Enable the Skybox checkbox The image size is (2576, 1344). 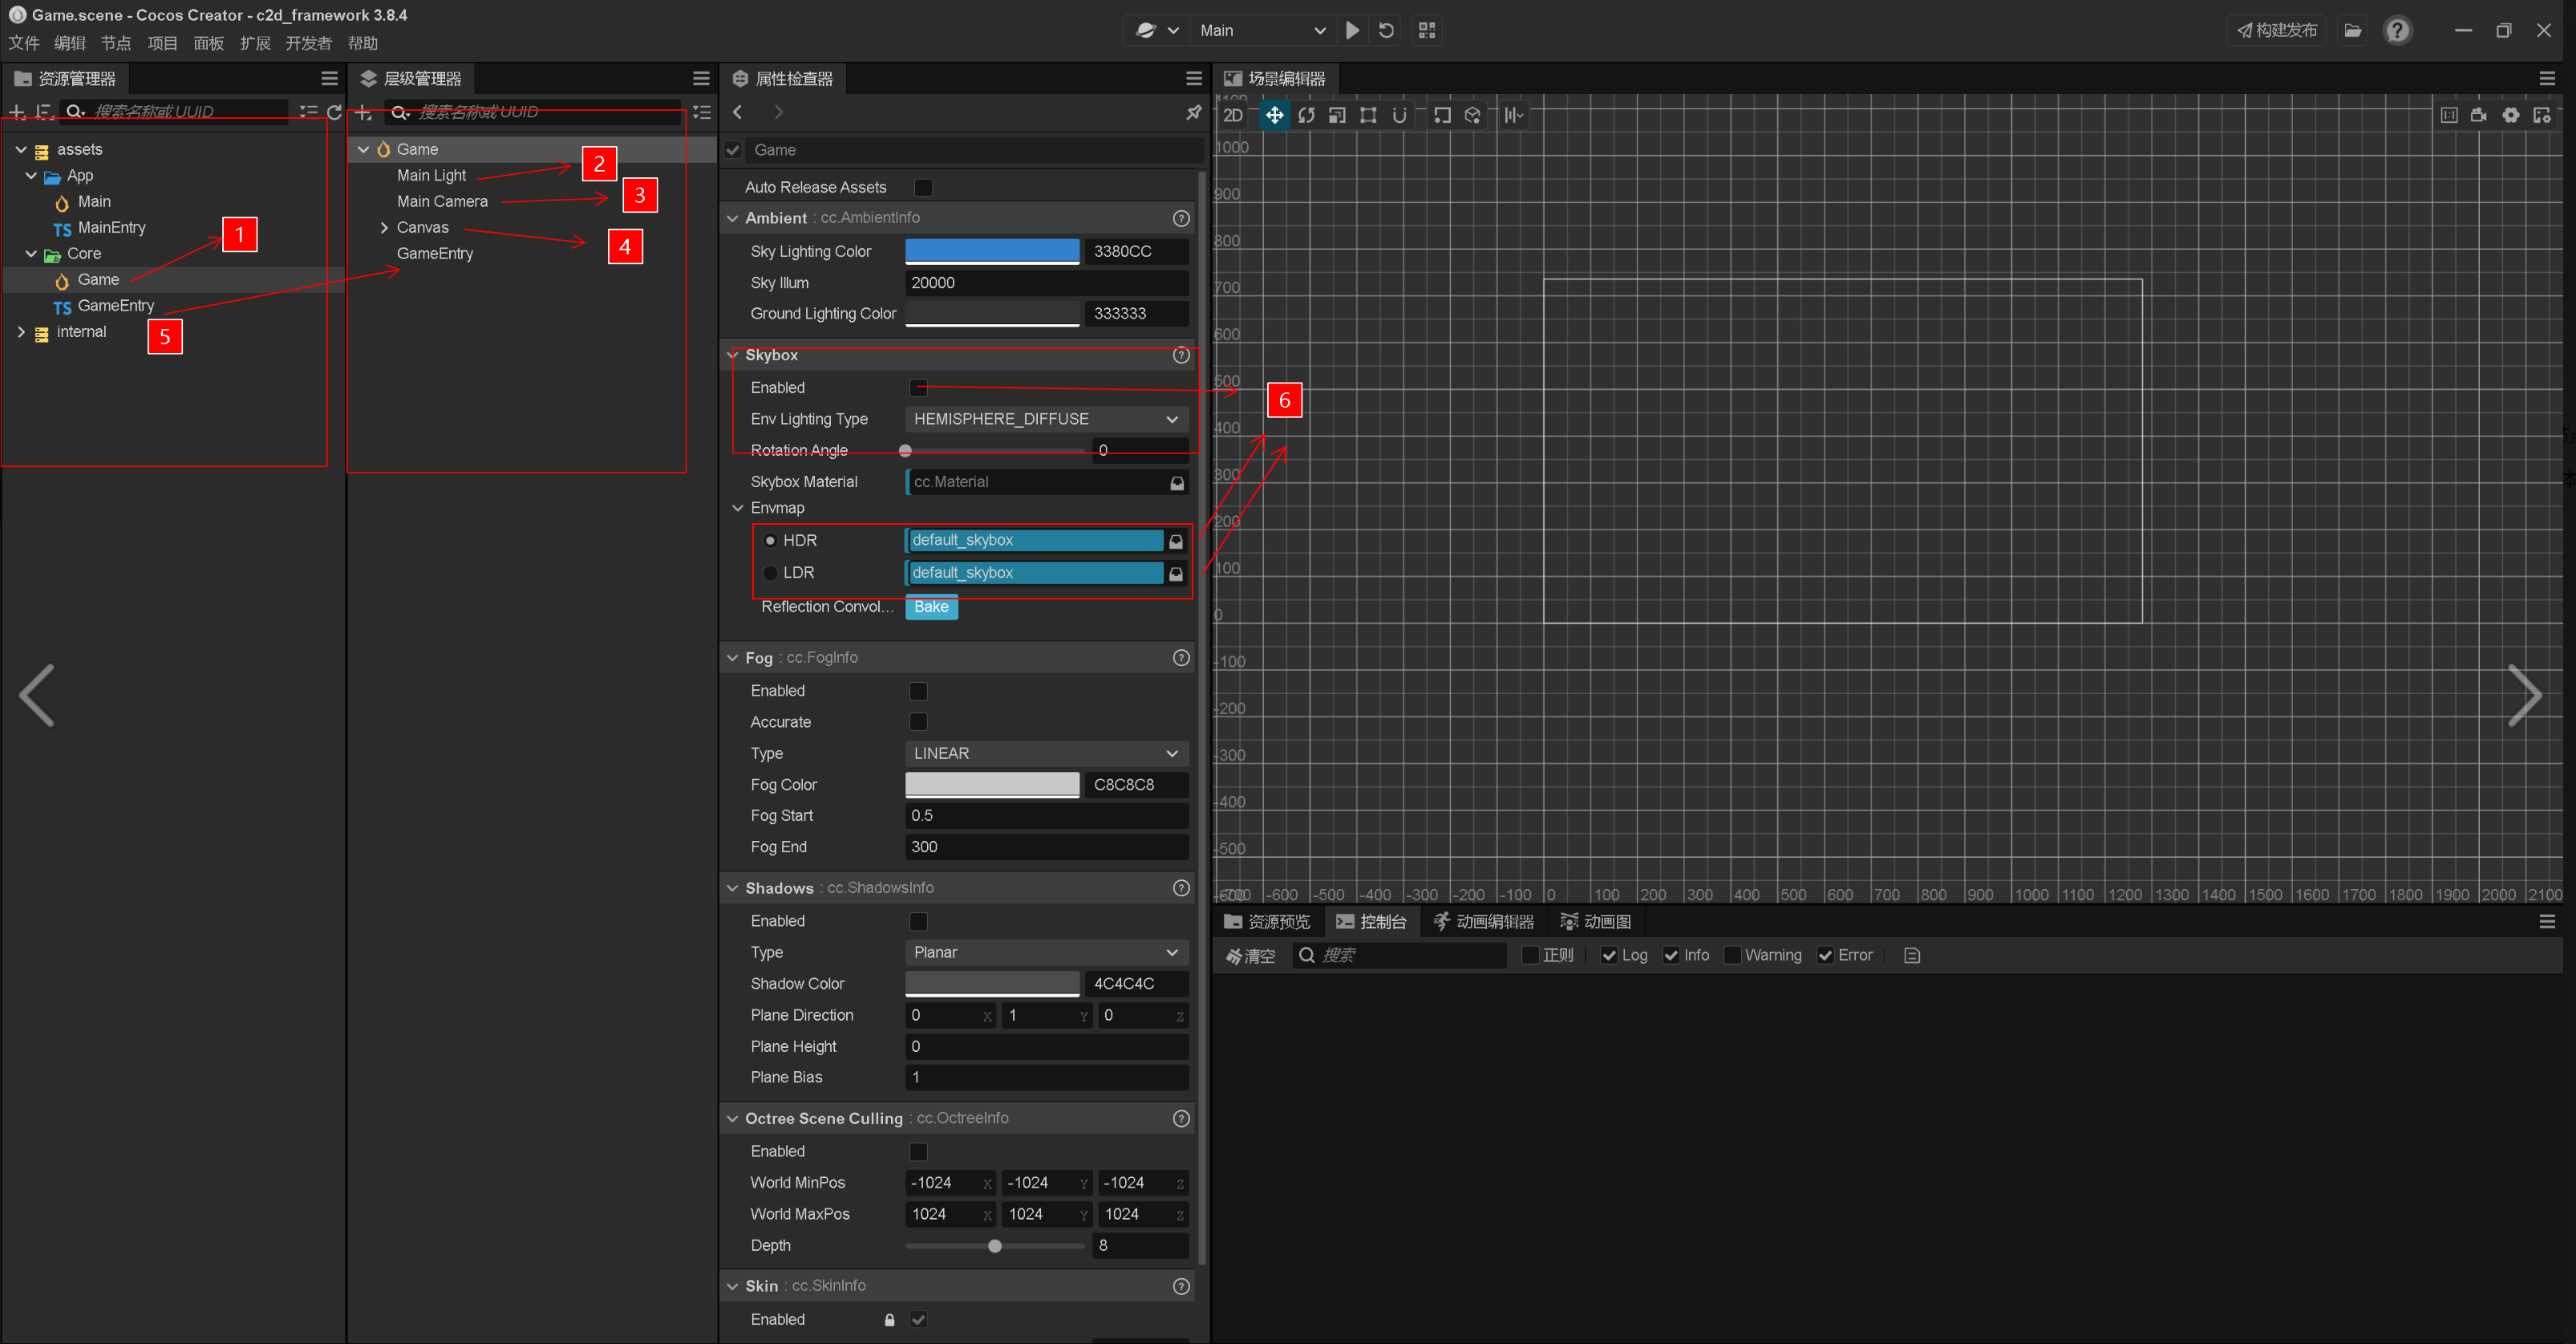[x=918, y=388]
